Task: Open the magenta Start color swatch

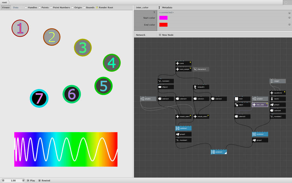Action: tap(163, 18)
